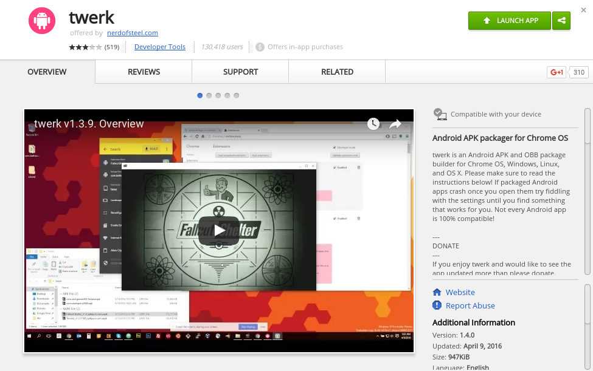Launch the twerk app
The image size is (593, 371).
click(510, 21)
